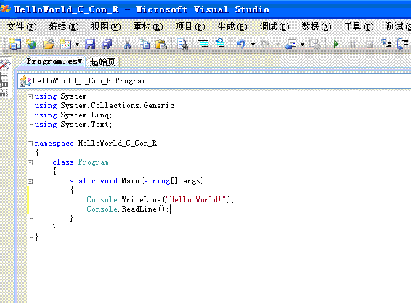This screenshot has width=411, height=303.
Task: Click the text 'using System.Text;'
Action: coord(73,125)
